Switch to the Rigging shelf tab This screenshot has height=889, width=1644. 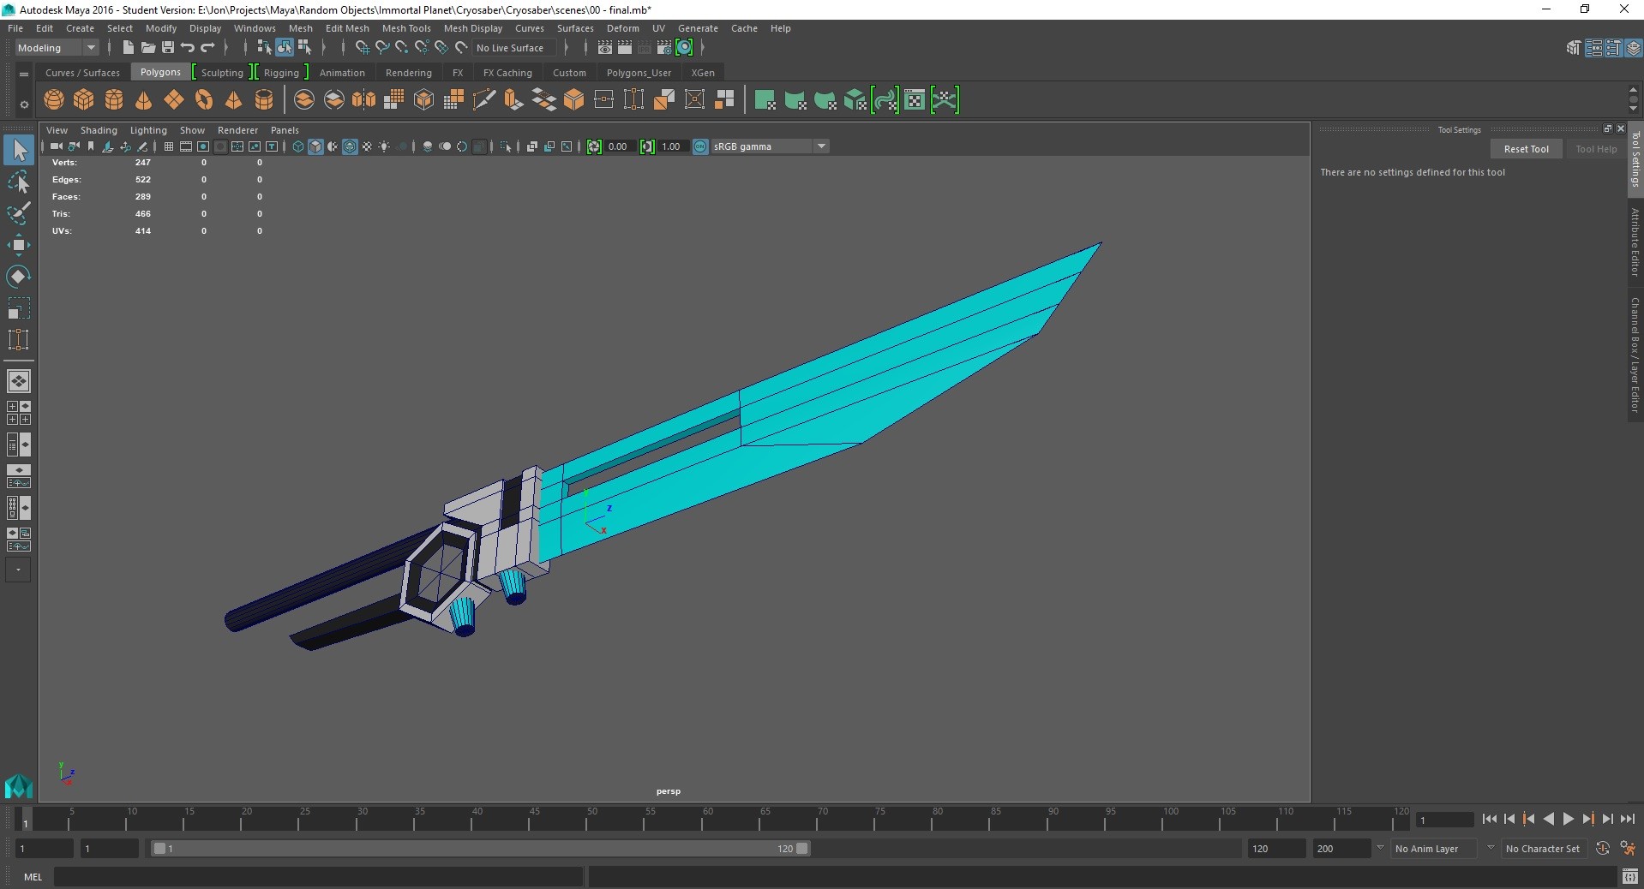point(281,73)
